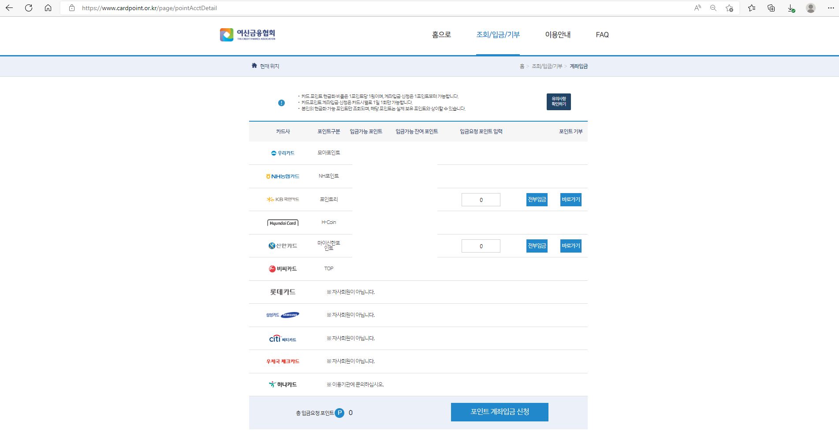Click the Hyundai Card logo

[283, 223]
